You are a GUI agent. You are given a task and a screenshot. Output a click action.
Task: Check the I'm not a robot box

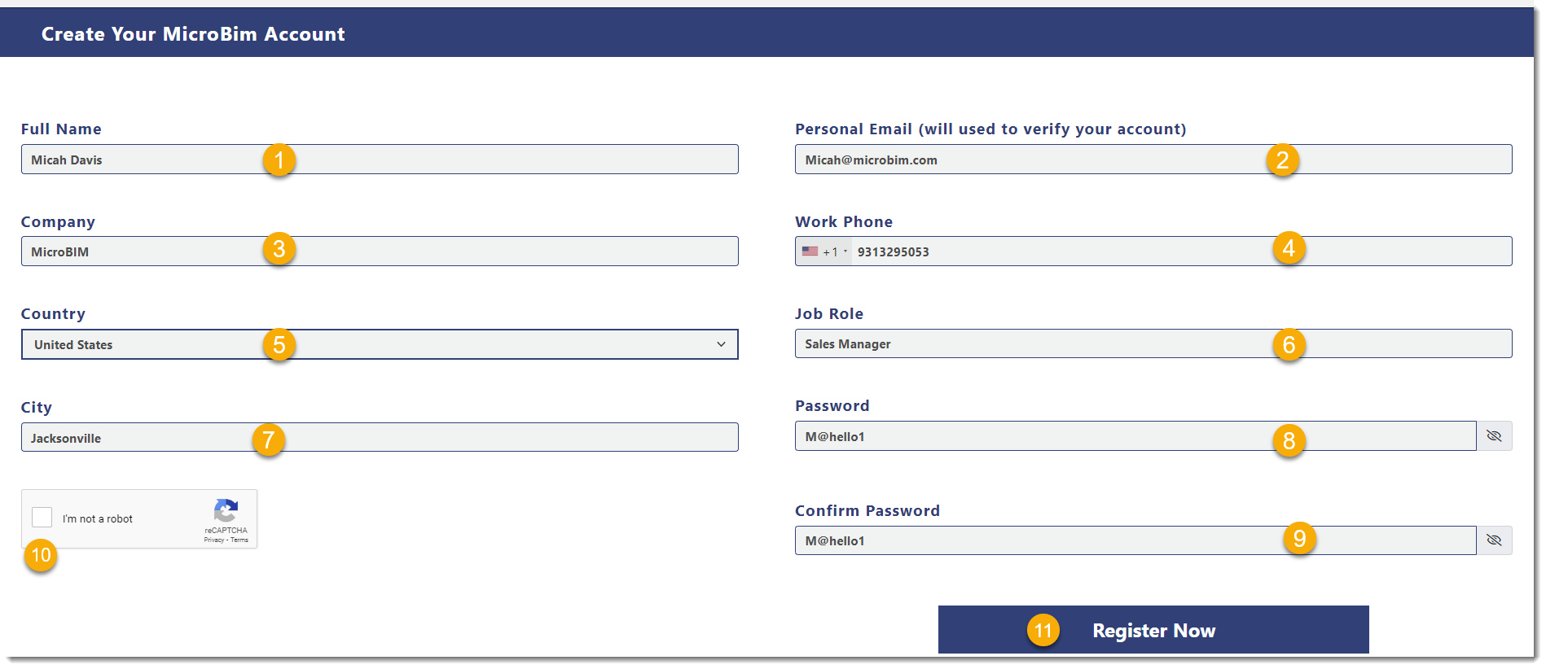(42, 518)
